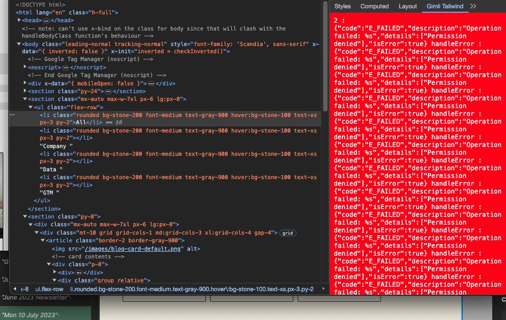Expand the section py-24 node
506x320 pixels.
click(x=25, y=91)
